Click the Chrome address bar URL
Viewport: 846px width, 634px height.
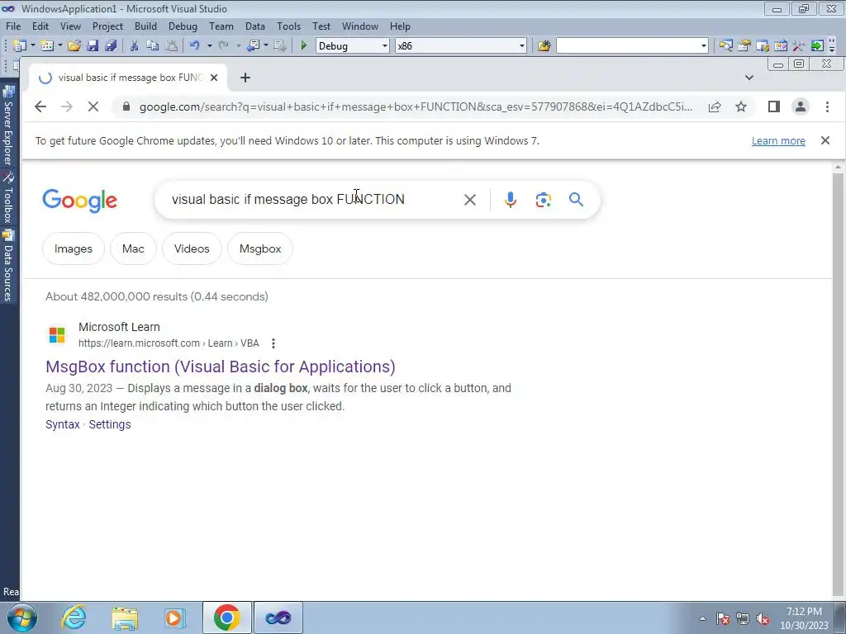[x=416, y=106]
